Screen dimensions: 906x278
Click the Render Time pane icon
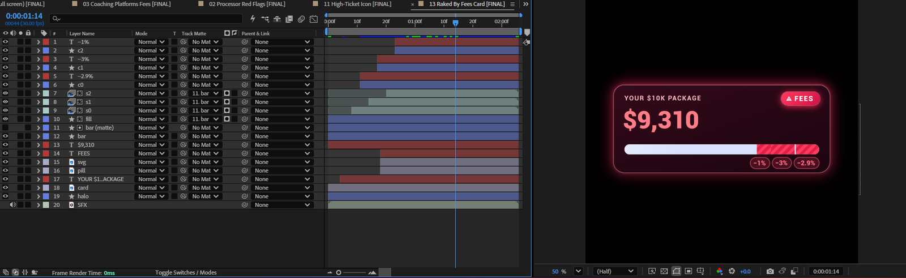pyautogui.click(x=35, y=272)
